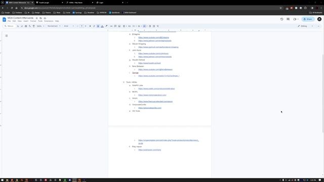Click the Share button
Screen dimensions: 324x182
pyautogui.click(x=308, y=19)
